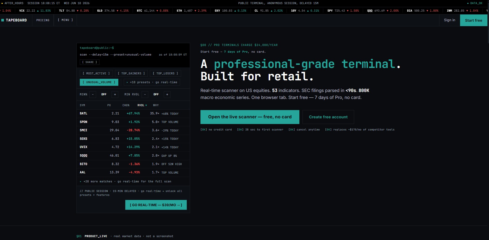Image resolution: width=489 pixels, height=240 pixels.
Task: Select the SPDN row symbol
Action: (x=83, y=122)
